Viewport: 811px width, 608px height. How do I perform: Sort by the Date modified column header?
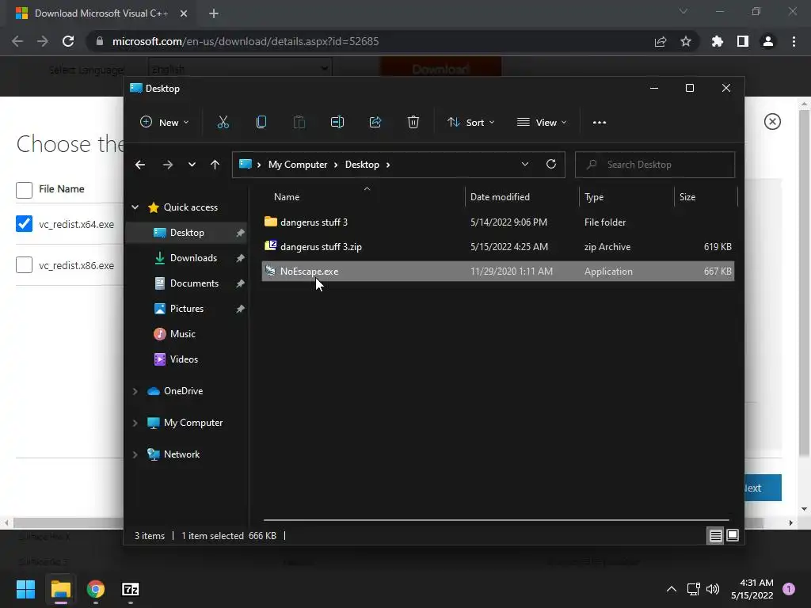500,197
